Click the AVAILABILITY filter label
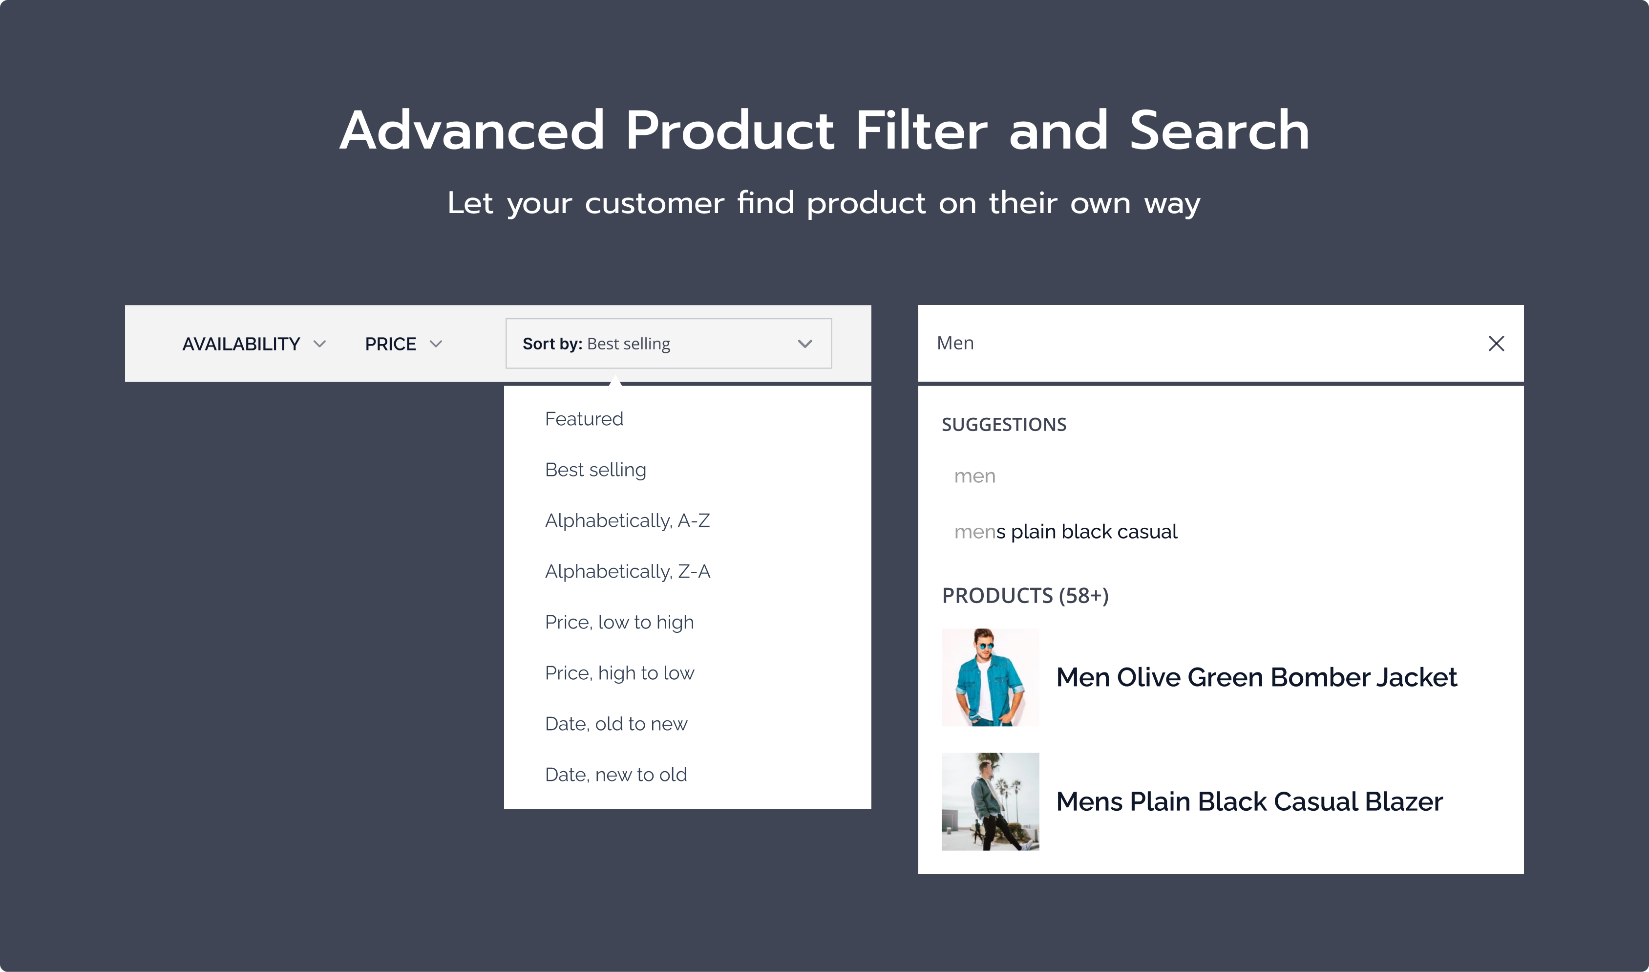1649x972 pixels. (x=239, y=343)
